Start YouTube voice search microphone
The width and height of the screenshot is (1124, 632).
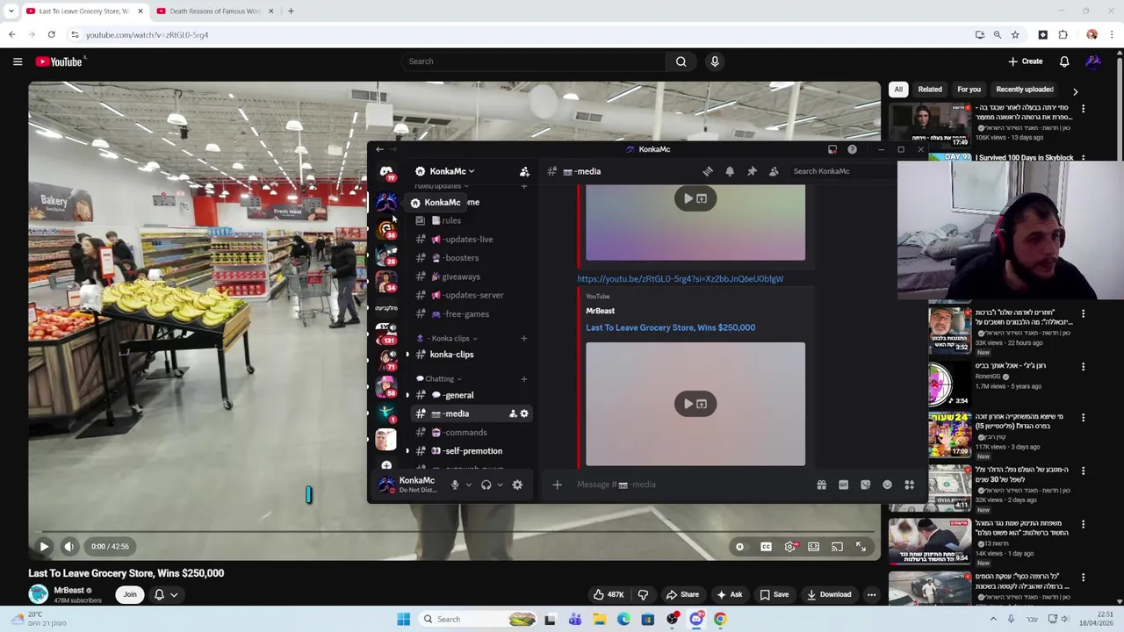[715, 61]
